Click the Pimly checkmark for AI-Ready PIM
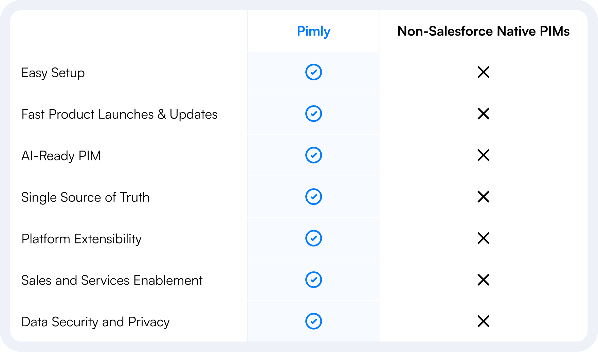This screenshot has height=352, width=598. click(x=313, y=155)
